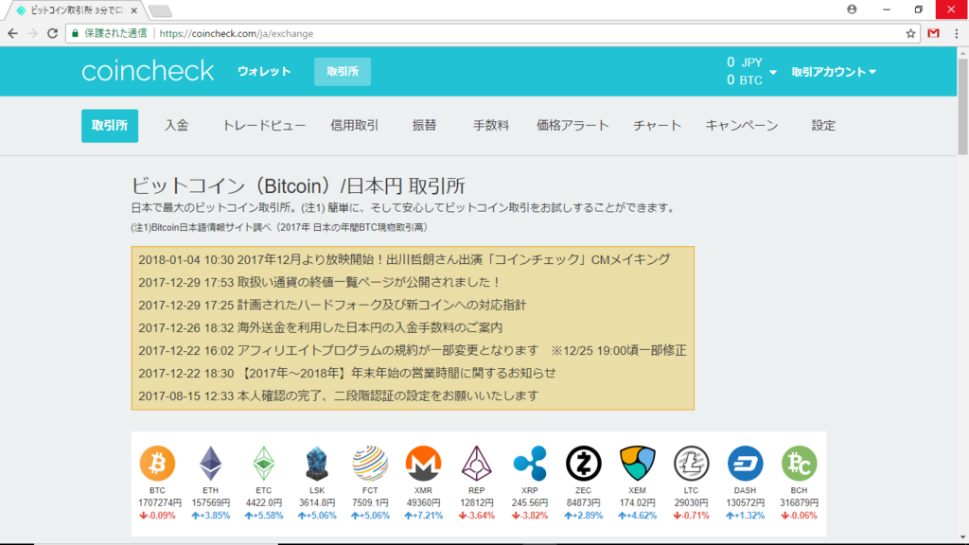Click XRP price 245.56円

click(530, 503)
